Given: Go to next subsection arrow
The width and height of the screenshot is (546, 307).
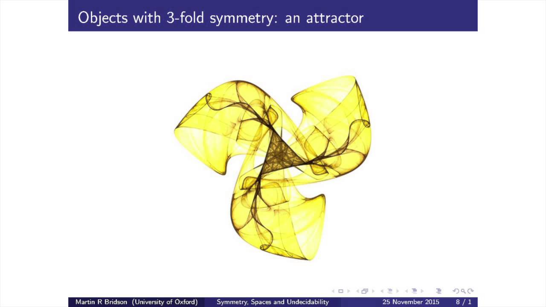Looking at the screenshot, I should [x=398, y=291].
